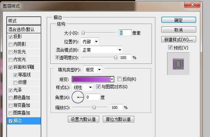
Task: Click the style preview thumbnail
Action: click(178, 64)
